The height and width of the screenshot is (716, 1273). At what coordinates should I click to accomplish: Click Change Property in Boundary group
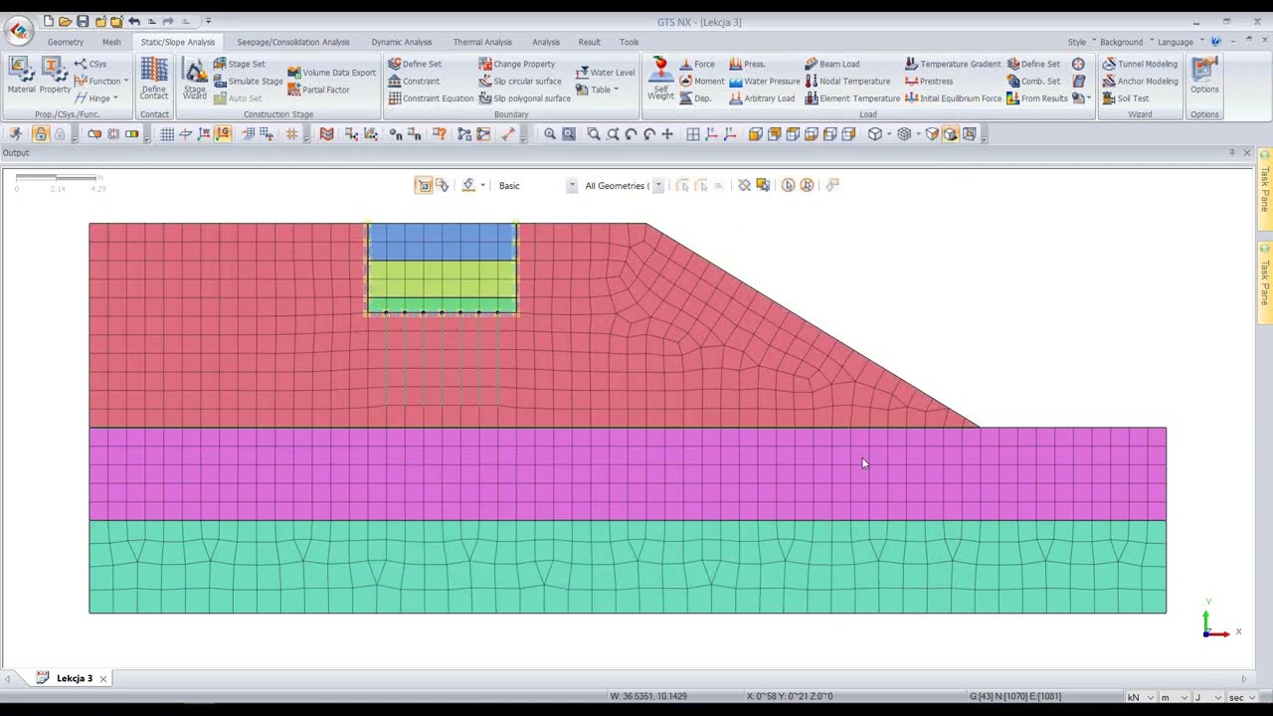(x=516, y=64)
